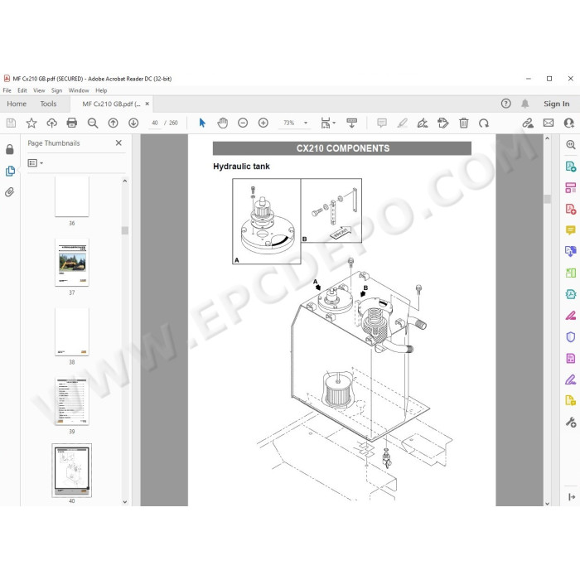
Task: Select page 37 thumbnail
Action: 72,263
